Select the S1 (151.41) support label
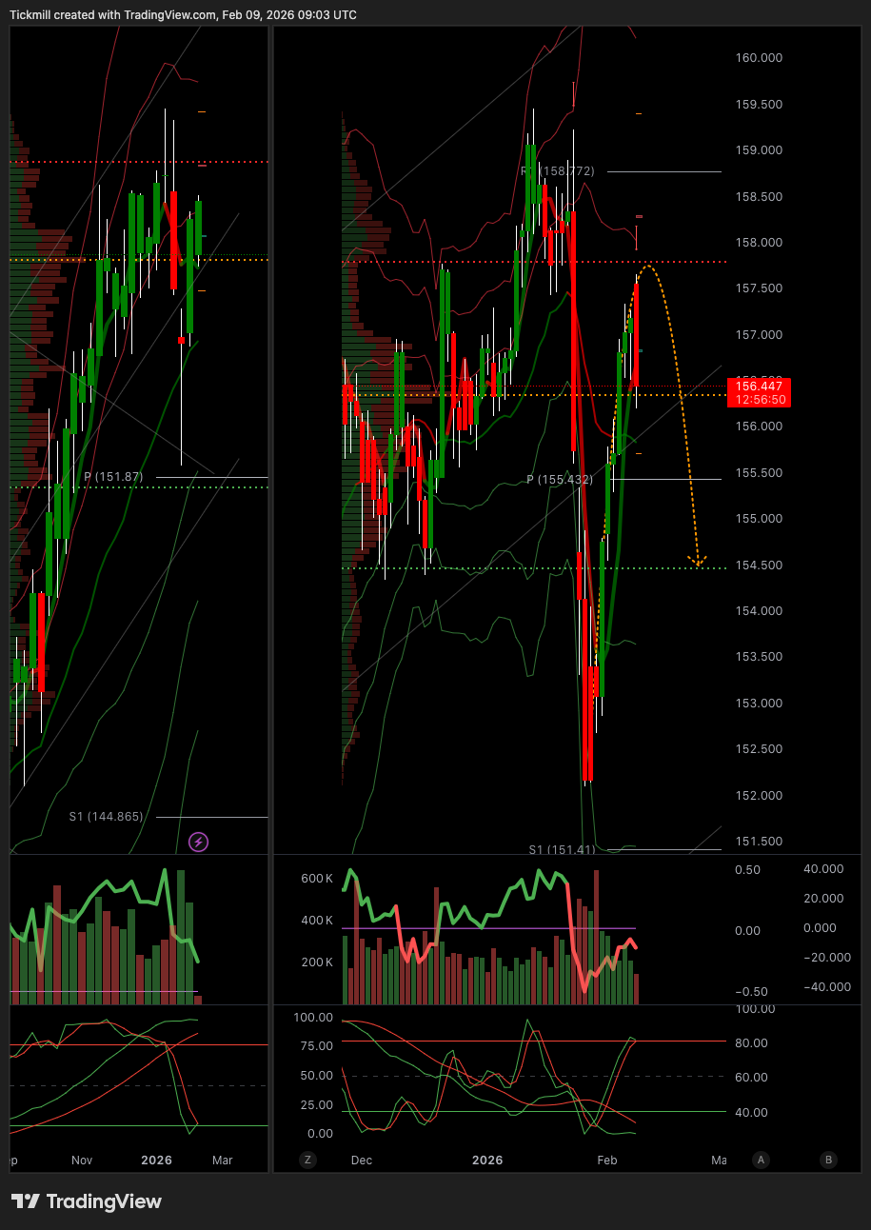The image size is (871, 1230). (x=562, y=849)
